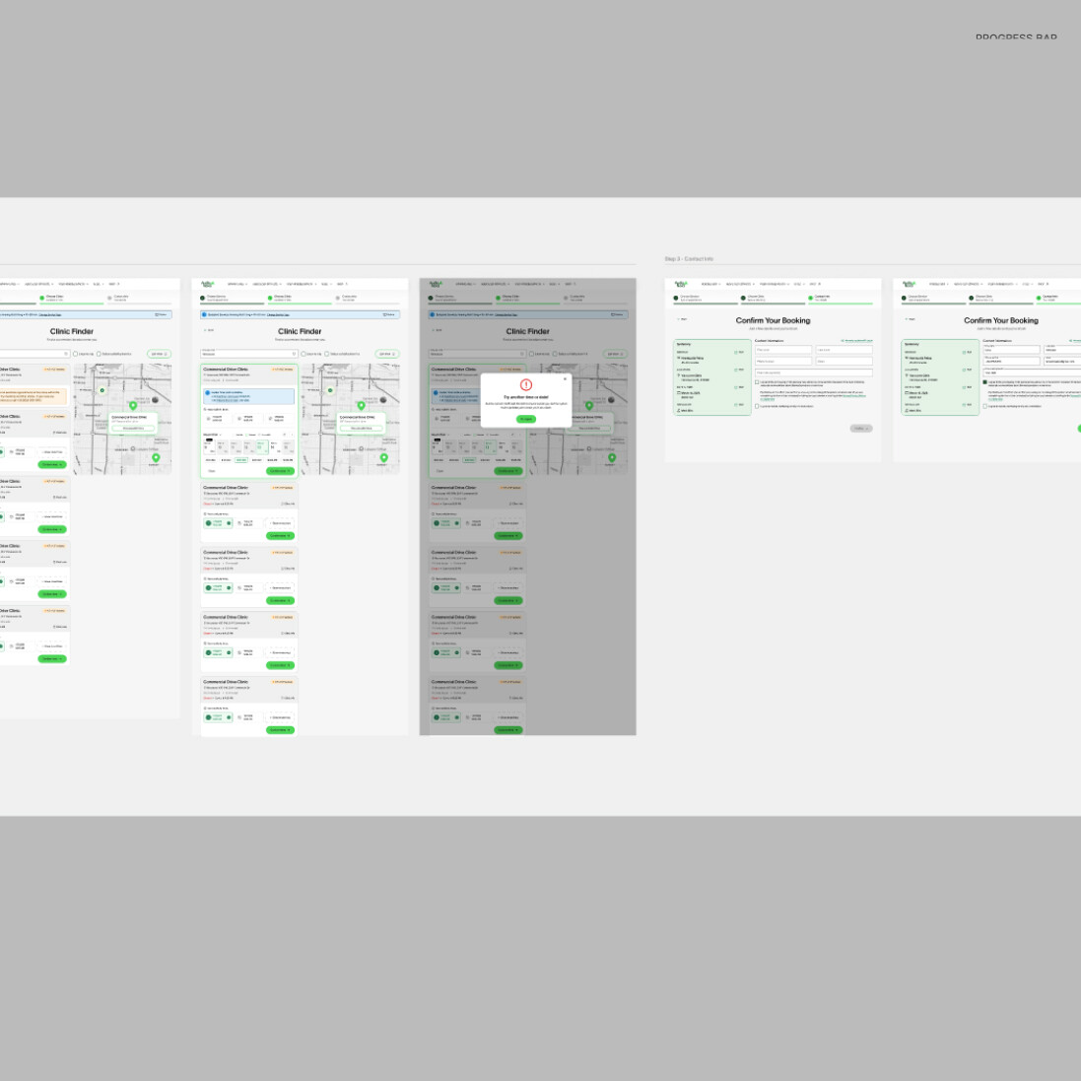Select the "Try another time or date" modal title
This screenshot has height=1081, width=1081.
tap(526, 397)
